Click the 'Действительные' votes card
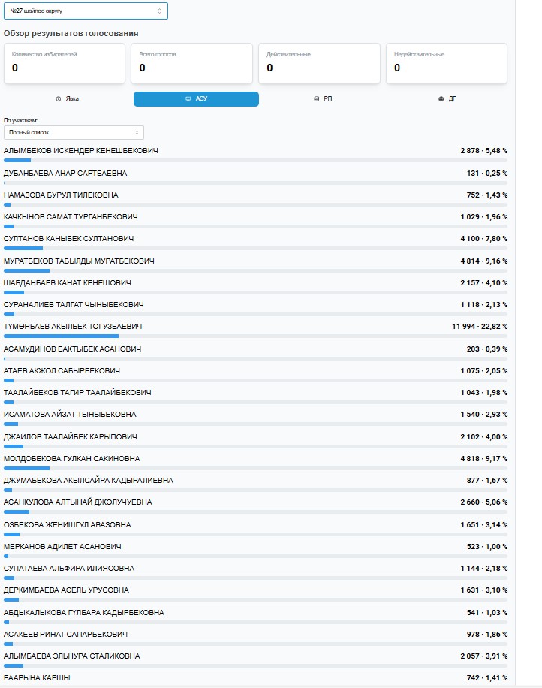The height and width of the screenshot is (688, 542). tap(319, 63)
